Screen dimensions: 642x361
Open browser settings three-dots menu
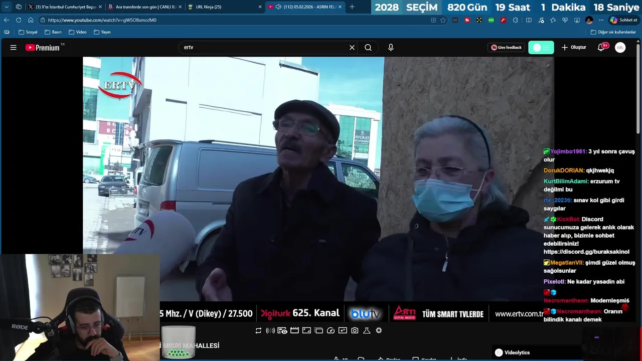tap(601, 20)
